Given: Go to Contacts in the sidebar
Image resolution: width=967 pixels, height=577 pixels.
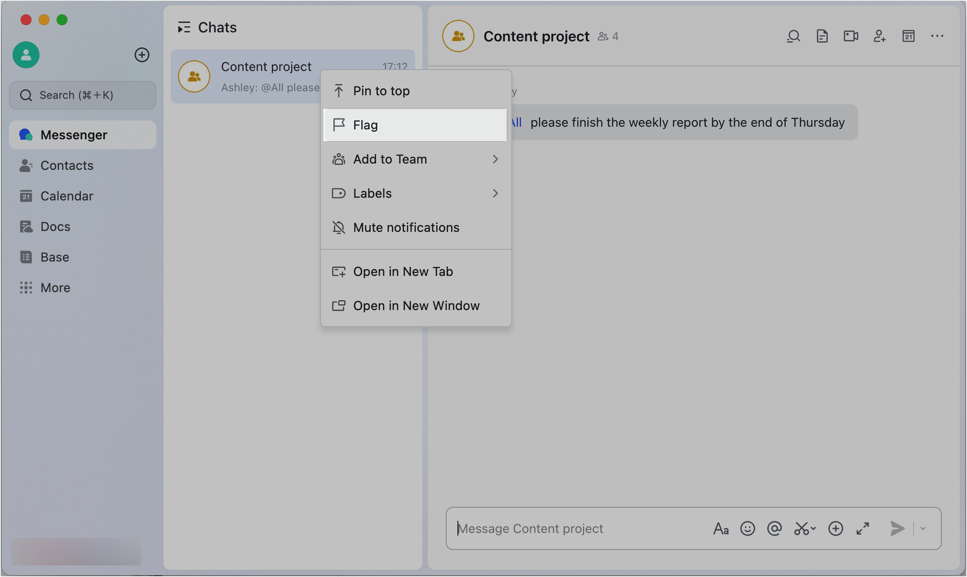Looking at the screenshot, I should 67,165.
